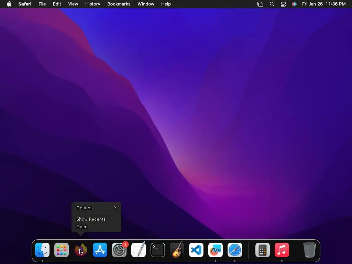Activate Siri from the menu bar

click(294, 4)
